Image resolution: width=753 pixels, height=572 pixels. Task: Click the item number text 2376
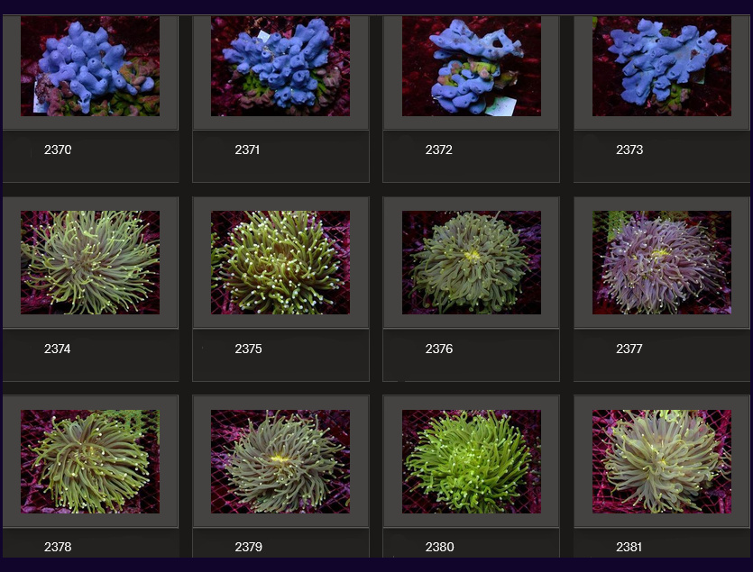(x=439, y=349)
